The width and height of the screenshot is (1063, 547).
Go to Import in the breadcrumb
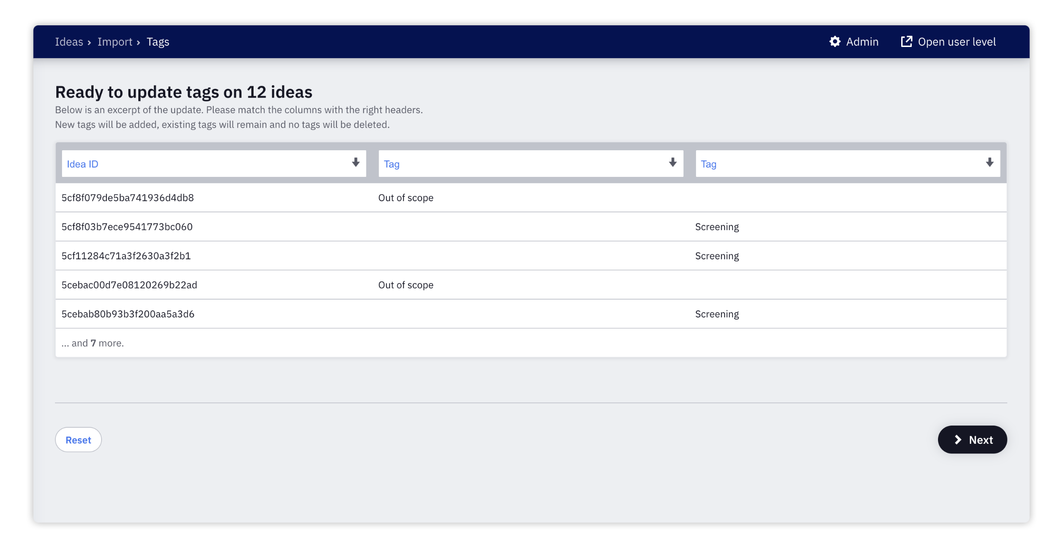coord(115,42)
